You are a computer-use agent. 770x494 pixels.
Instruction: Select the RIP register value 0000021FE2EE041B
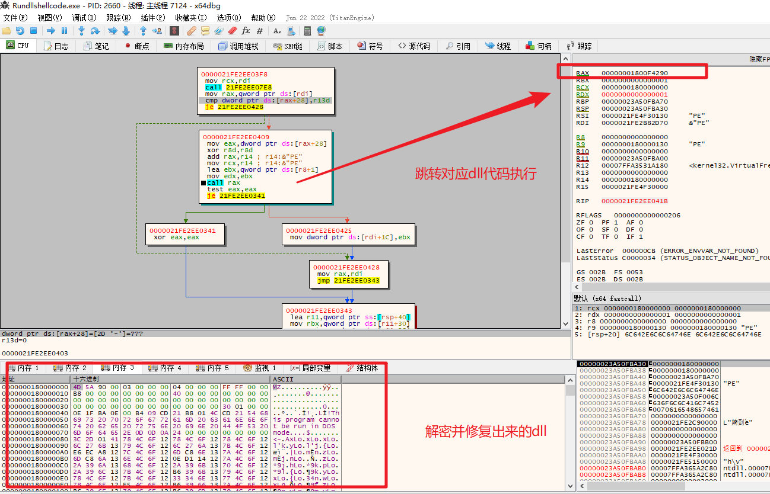point(635,201)
